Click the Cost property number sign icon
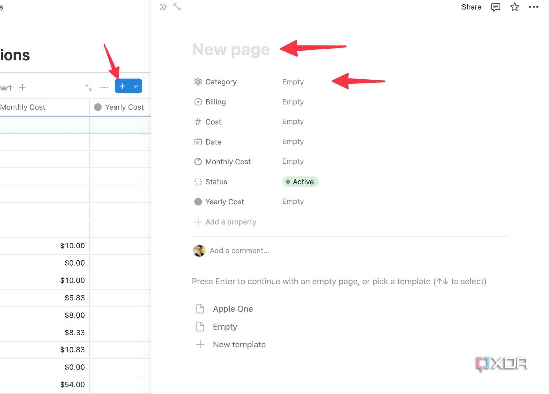Screen dimensions: 549x394 tap(198, 122)
